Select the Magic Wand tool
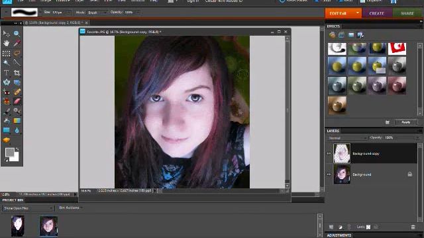This screenshot has height=238, width=424. 6,63
